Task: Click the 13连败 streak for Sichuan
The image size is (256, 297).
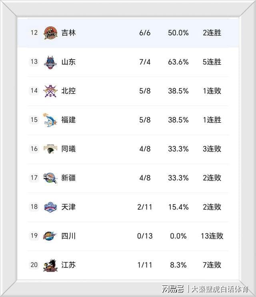Action: 212,236
